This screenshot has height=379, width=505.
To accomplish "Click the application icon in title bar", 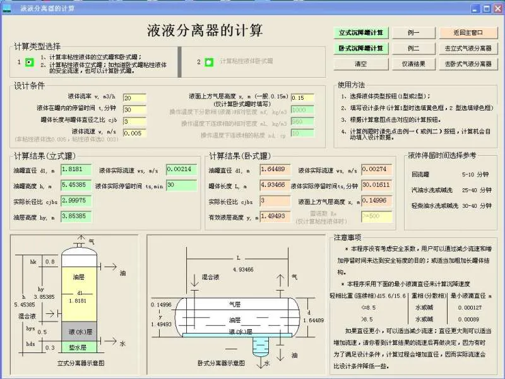I will point(7,9).
